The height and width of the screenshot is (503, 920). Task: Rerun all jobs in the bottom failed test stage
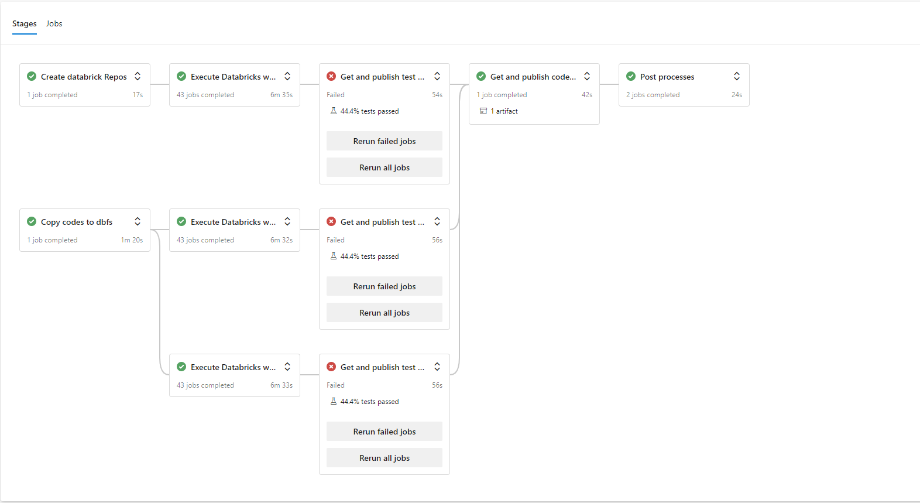coord(385,458)
